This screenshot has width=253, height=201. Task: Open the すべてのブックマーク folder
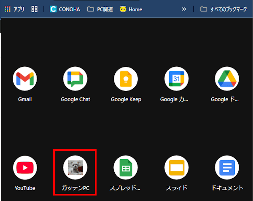[223, 9]
